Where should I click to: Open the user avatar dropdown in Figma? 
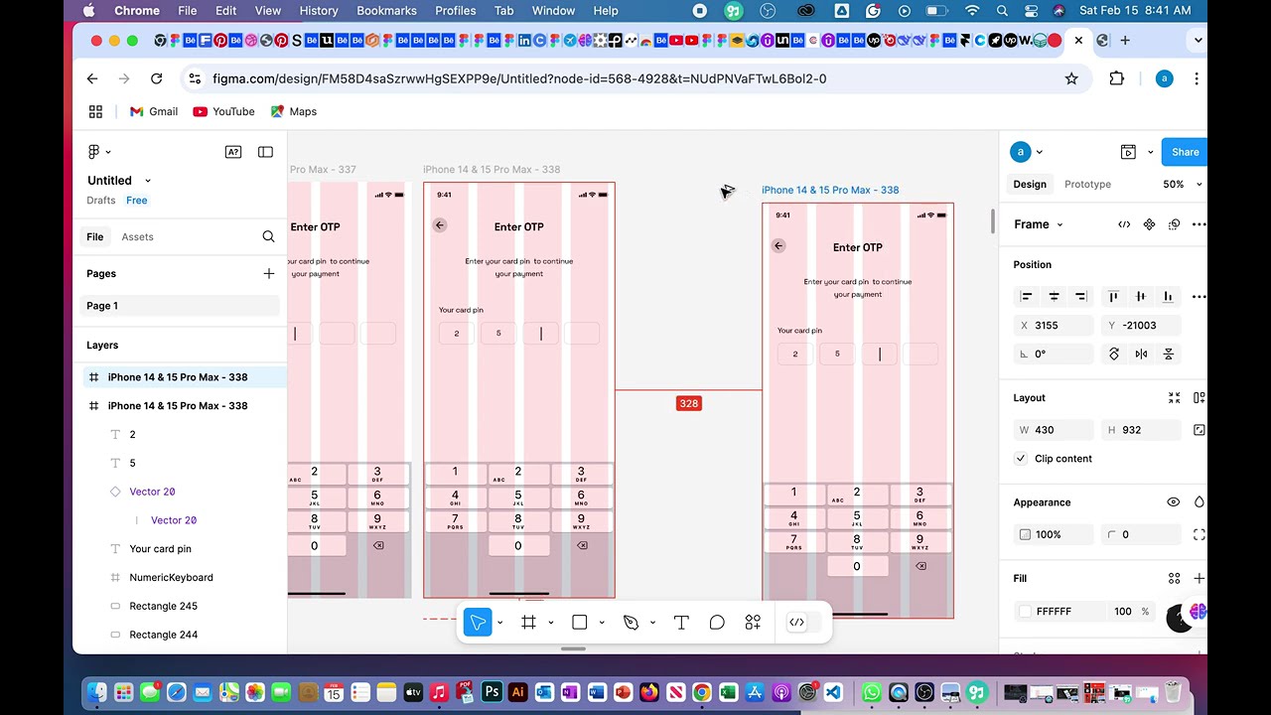click(x=1027, y=152)
